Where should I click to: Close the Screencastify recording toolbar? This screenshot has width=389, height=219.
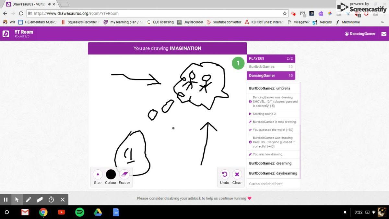pyautogui.click(x=63, y=200)
